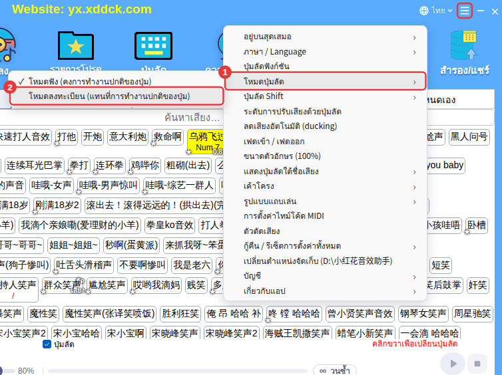The width and height of the screenshot is (502, 375).
Task: Select โหมดลงทะเบียน hotkey mode option
Action: pos(117,96)
